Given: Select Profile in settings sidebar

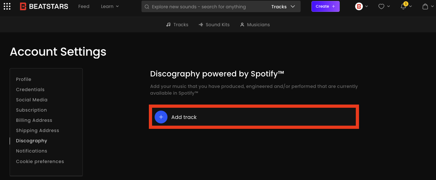Looking at the screenshot, I should point(24,79).
